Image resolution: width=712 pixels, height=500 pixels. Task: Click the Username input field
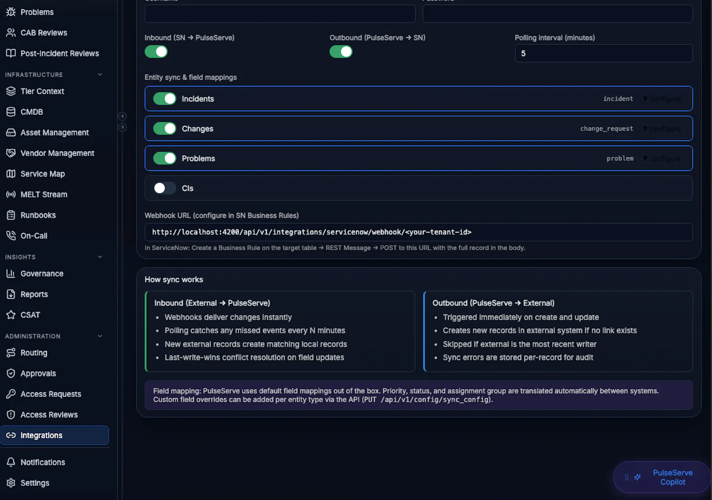click(x=280, y=14)
